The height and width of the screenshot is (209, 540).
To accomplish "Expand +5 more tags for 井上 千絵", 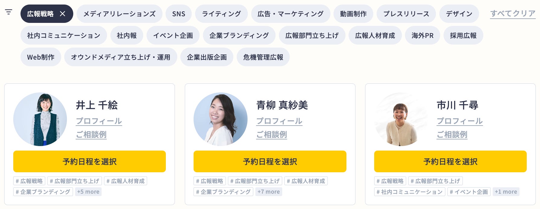I will (x=88, y=192).
